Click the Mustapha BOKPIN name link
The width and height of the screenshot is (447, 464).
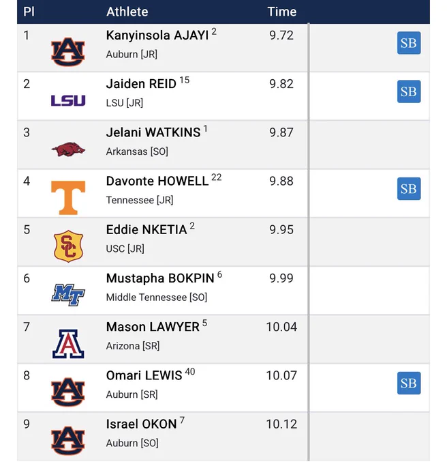click(160, 278)
